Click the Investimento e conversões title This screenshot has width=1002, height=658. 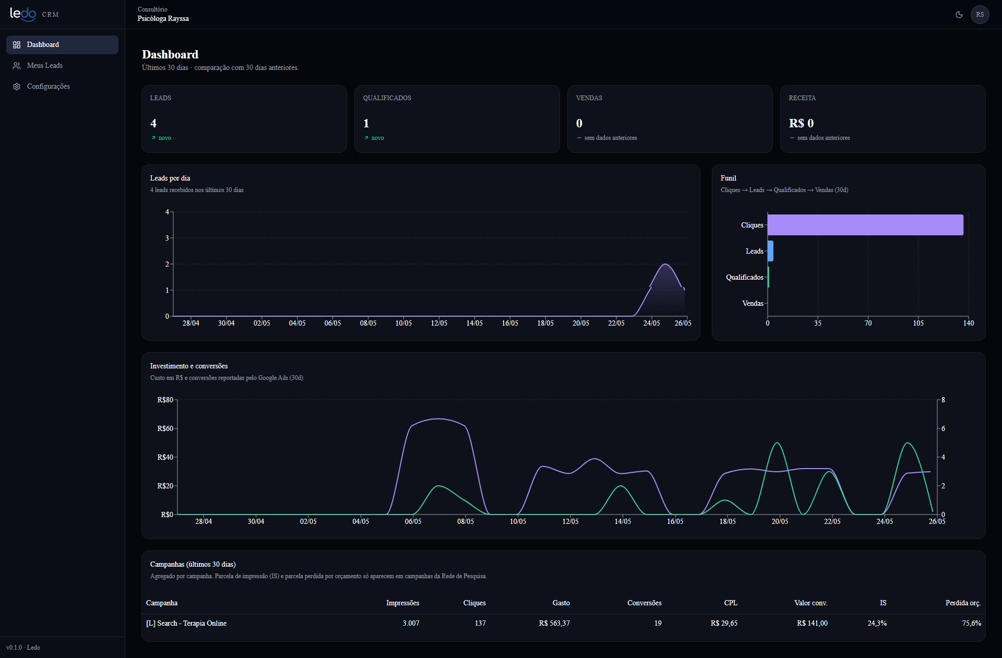(x=189, y=366)
